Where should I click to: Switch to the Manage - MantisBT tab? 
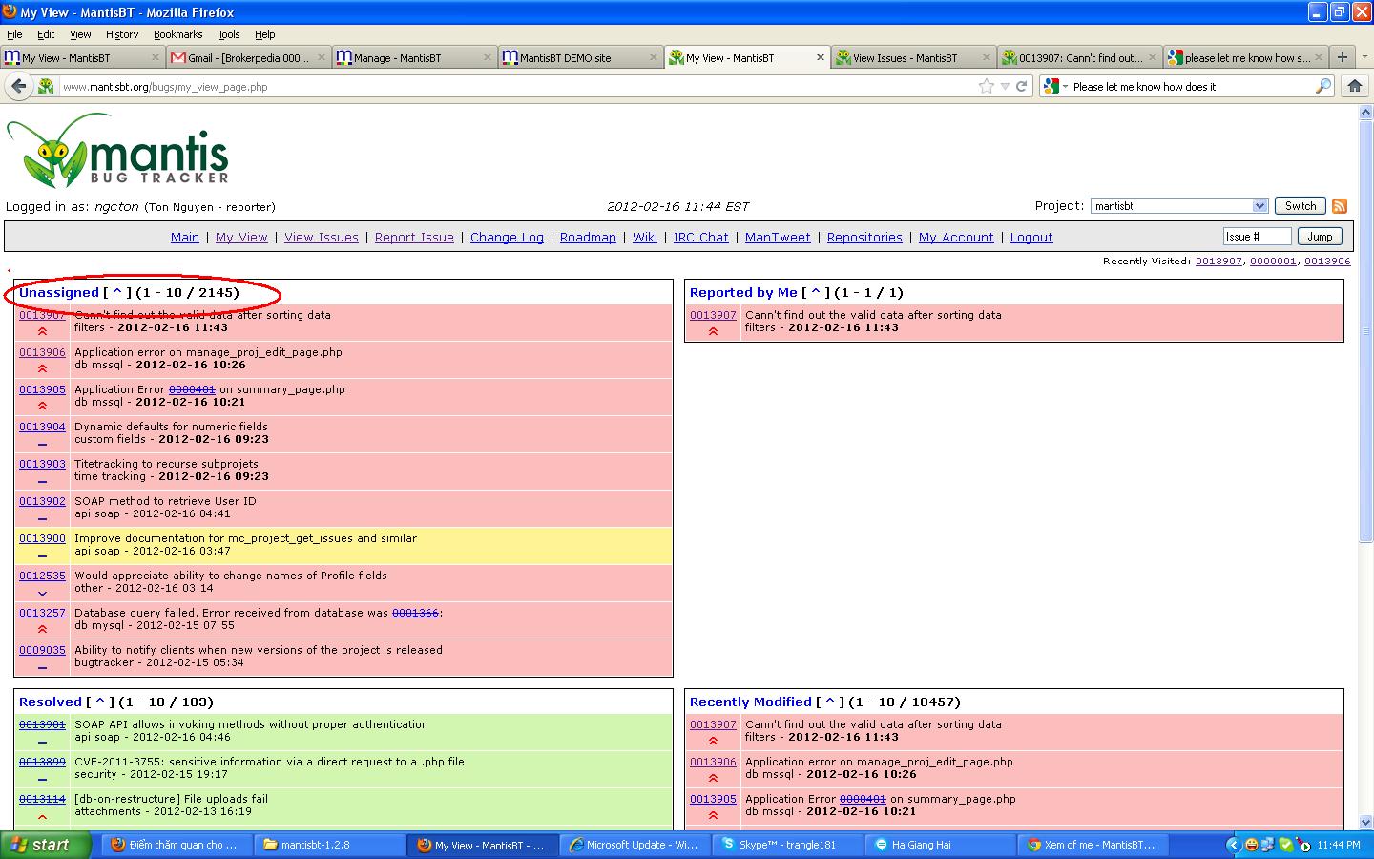click(414, 57)
